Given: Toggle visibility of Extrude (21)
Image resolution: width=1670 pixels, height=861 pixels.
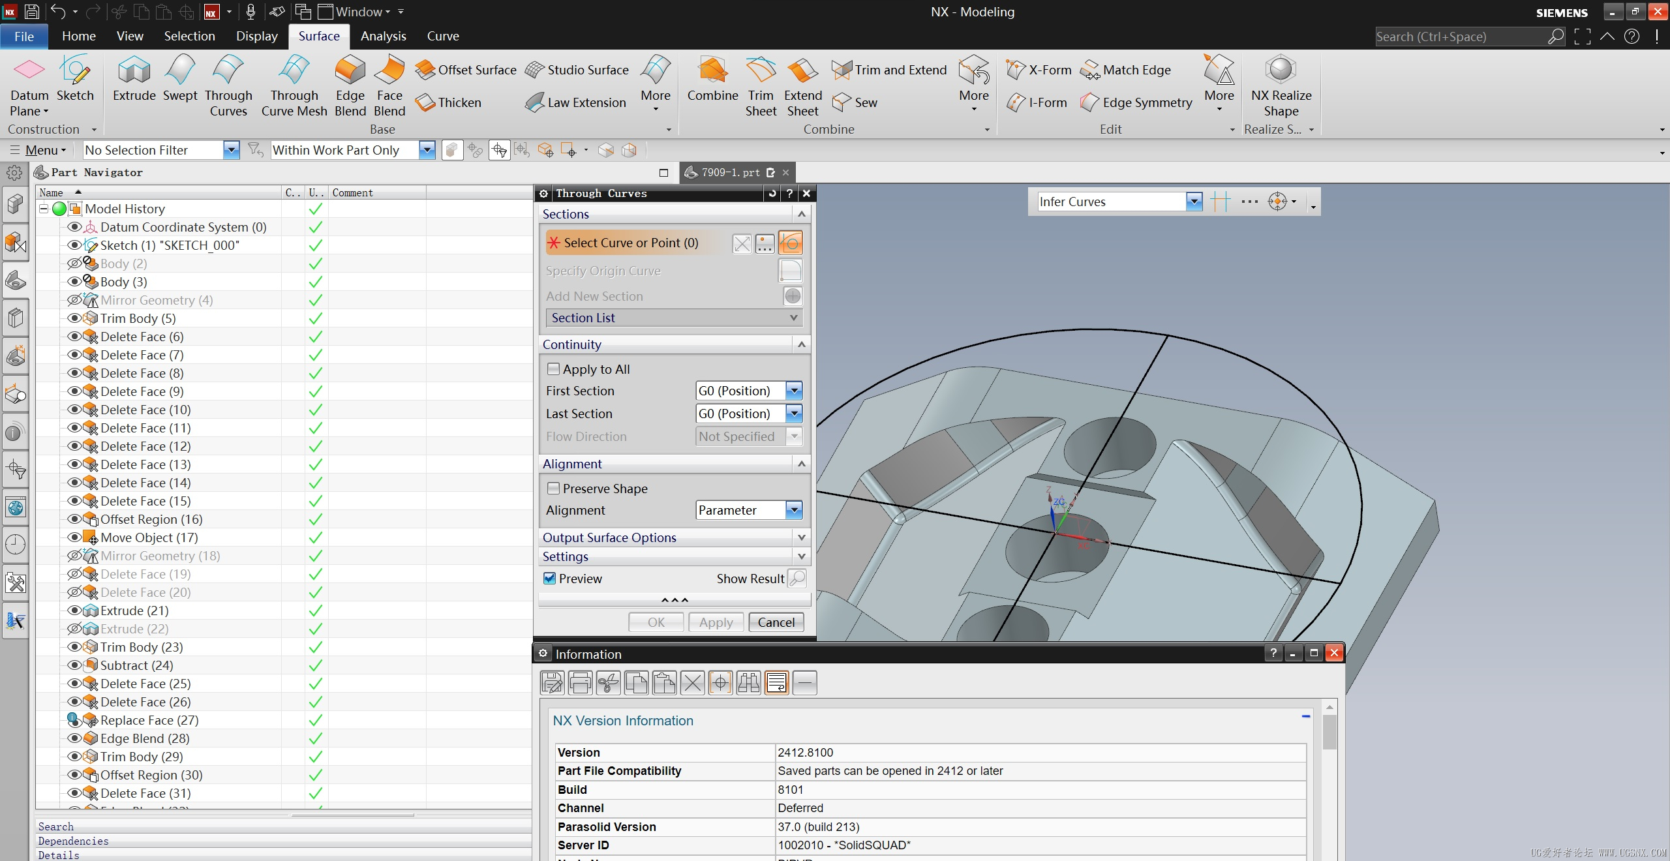Looking at the screenshot, I should (x=74, y=611).
